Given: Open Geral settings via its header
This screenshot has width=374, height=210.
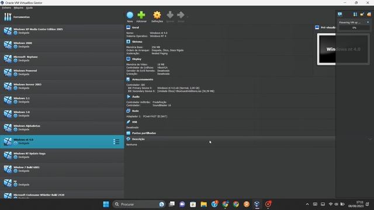Looking at the screenshot, I should (136, 27).
